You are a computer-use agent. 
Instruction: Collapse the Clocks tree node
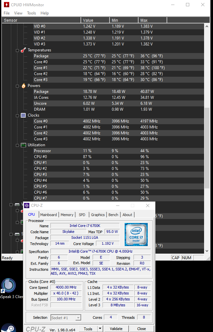[x=17, y=116]
